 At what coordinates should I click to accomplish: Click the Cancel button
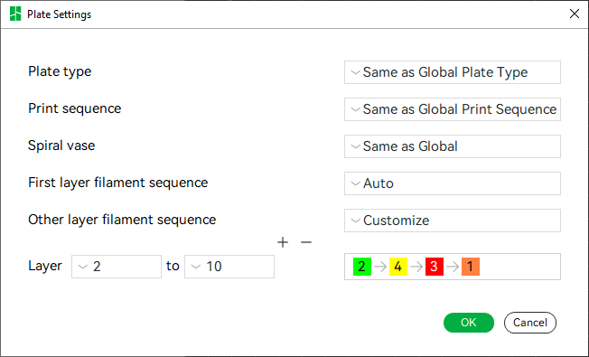530,323
